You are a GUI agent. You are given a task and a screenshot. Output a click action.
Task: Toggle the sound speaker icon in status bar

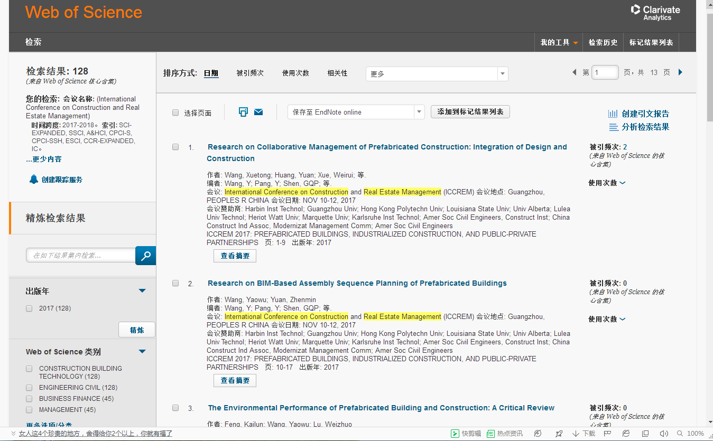click(x=663, y=434)
